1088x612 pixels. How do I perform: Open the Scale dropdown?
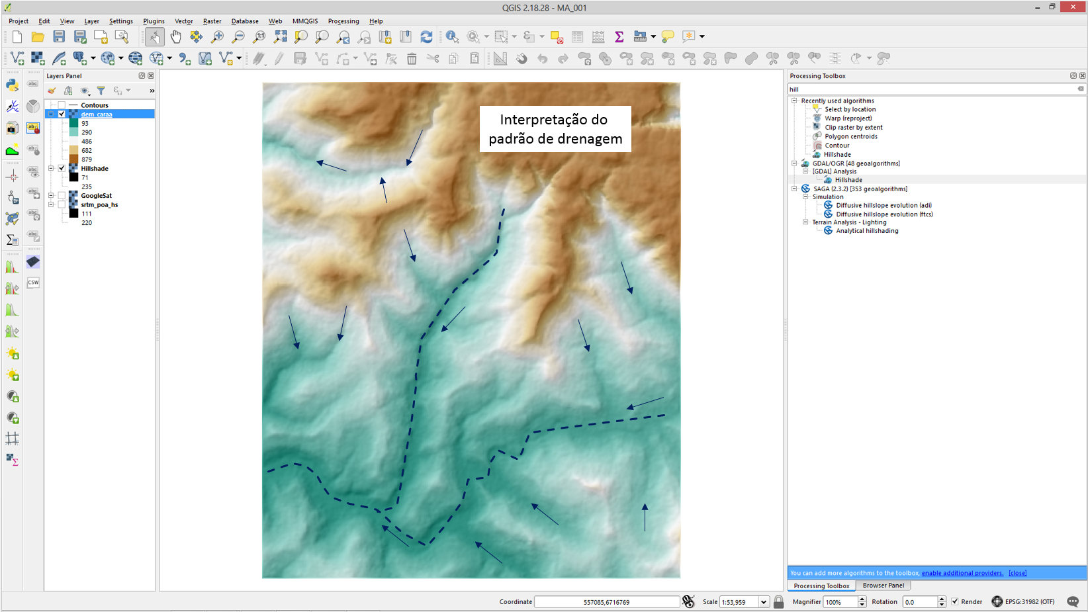pyautogui.click(x=763, y=602)
